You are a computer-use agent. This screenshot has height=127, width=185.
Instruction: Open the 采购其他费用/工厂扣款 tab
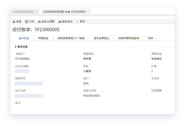tap(71, 38)
